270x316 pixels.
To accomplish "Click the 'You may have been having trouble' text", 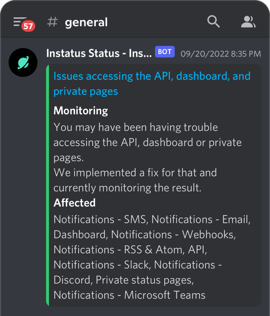I will coord(136,127).
